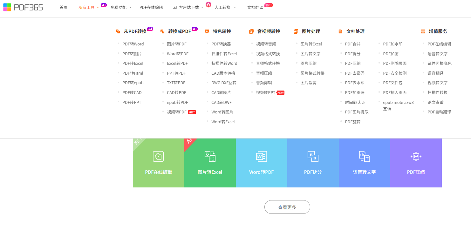Click the PDF压缩 tile icon

[x=416, y=156]
